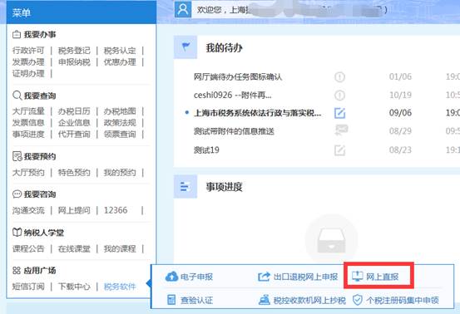Open 短信订阅 link
Viewport: 460px width, 314px height.
click(x=28, y=287)
